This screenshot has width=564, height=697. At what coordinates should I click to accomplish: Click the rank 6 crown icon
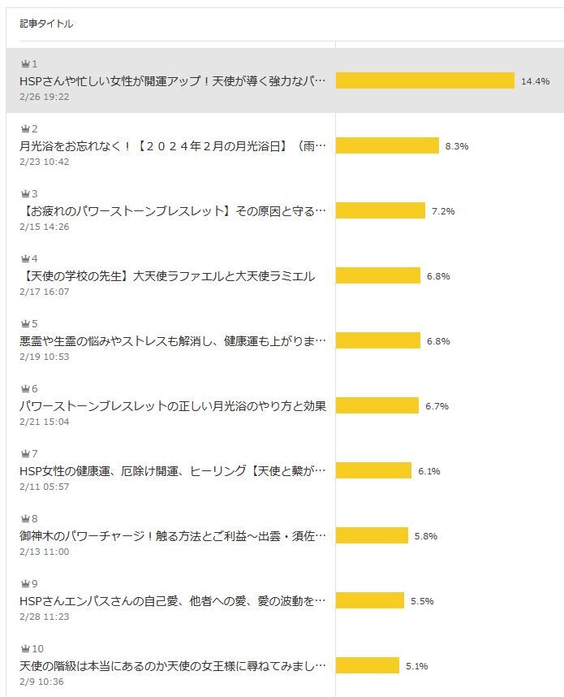pyautogui.click(x=25, y=389)
